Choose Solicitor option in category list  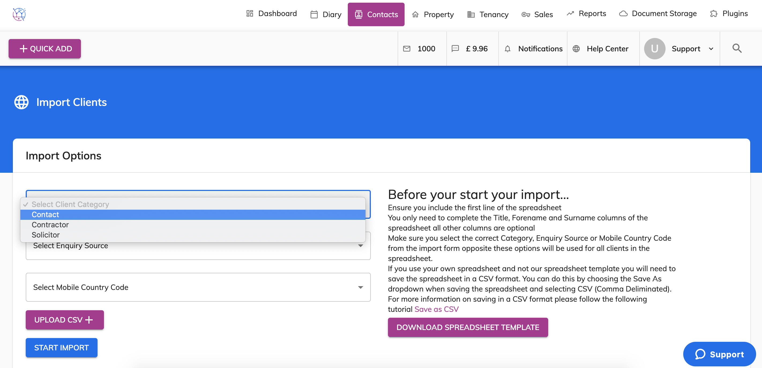(x=46, y=235)
